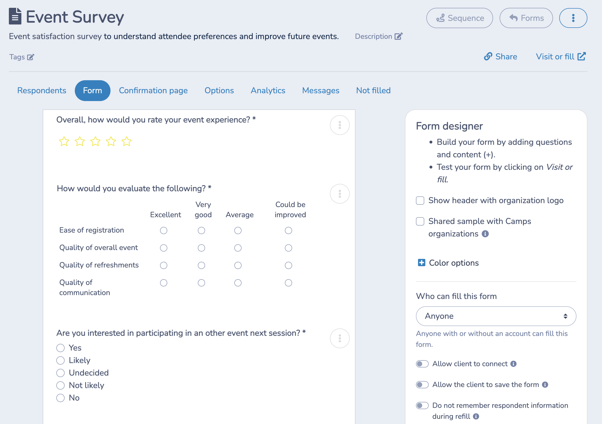This screenshot has height=424, width=602.
Task: Check Show header with organization logo
Action: tap(420, 200)
